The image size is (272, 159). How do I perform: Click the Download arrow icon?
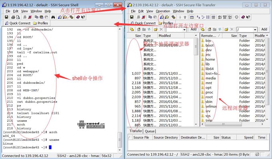180,17
